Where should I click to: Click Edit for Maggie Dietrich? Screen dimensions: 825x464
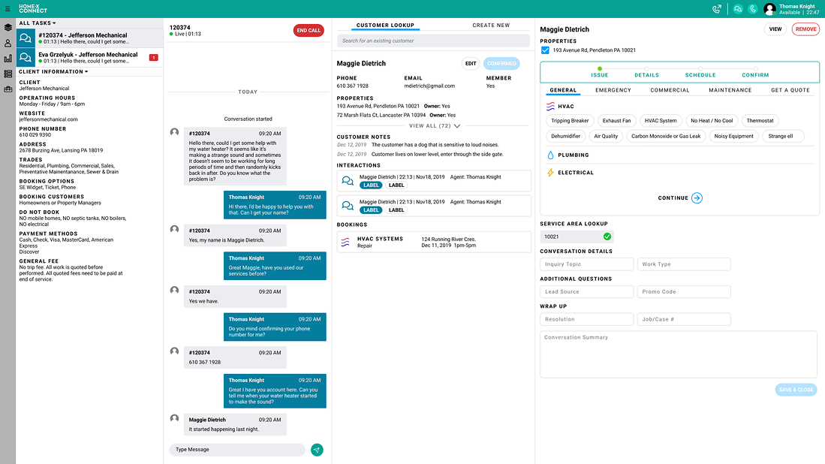471,64
